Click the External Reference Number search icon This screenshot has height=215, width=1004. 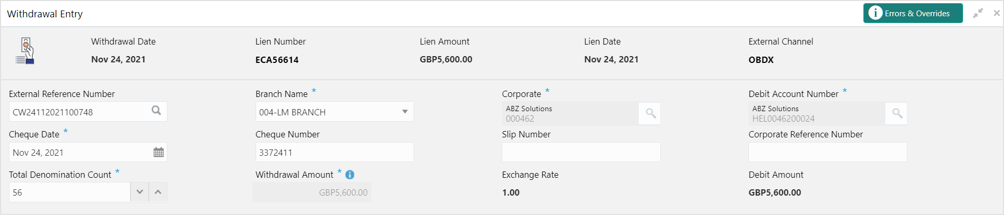coord(156,111)
